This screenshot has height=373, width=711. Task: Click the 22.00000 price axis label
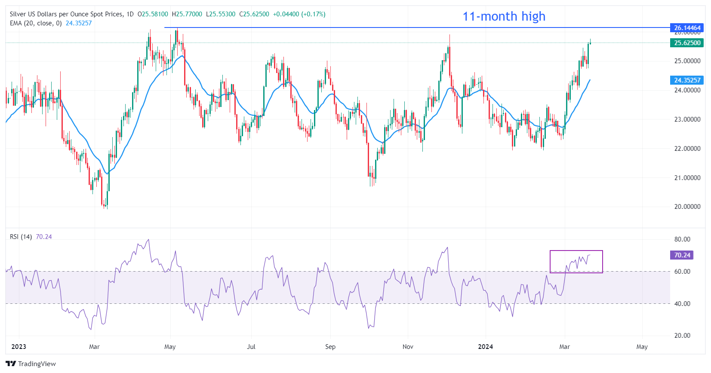tap(687, 149)
